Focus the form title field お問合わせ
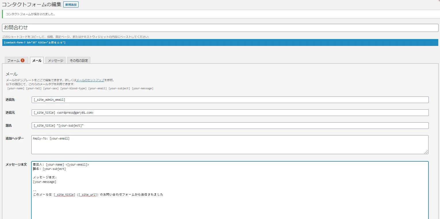 pyautogui.click(x=220, y=28)
